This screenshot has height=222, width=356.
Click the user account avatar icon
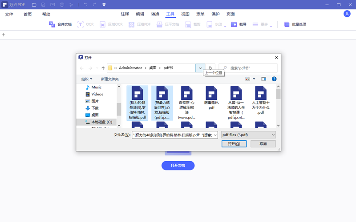coord(347,14)
